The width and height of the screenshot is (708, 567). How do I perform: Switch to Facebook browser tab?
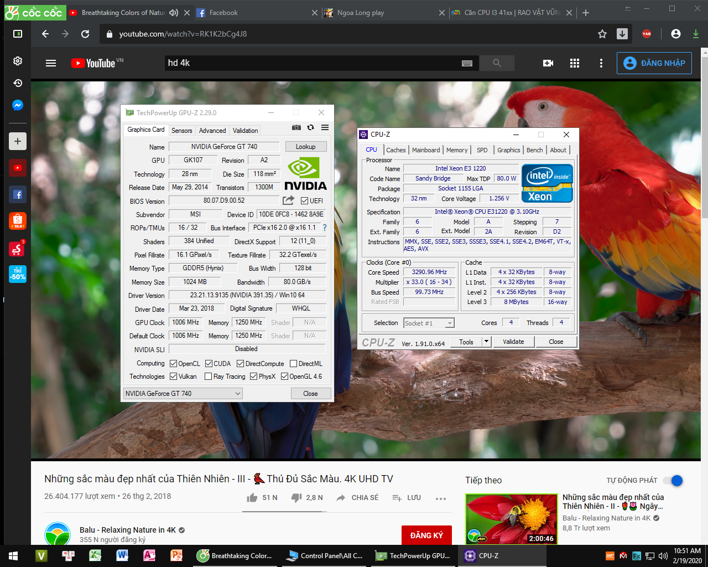(x=257, y=13)
